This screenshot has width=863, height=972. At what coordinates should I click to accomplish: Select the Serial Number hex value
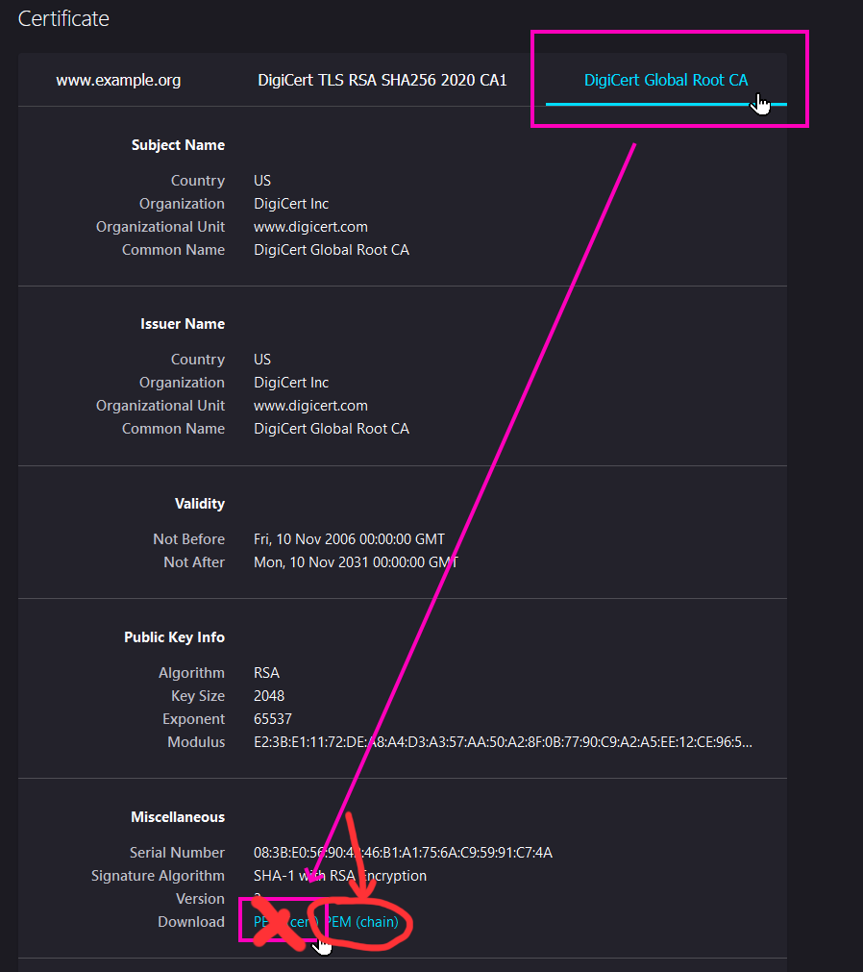click(x=403, y=853)
